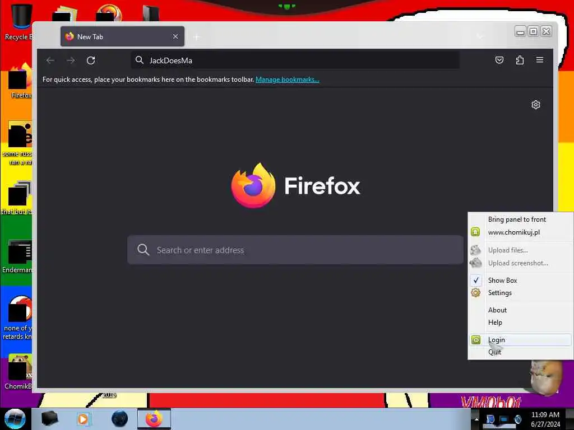Save to Pocket from the toolbar
Screen dimensions: 574x430
[x=499, y=60]
